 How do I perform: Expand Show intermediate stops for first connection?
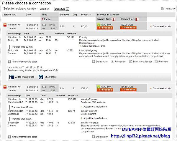pyautogui.click(x=23, y=62)
